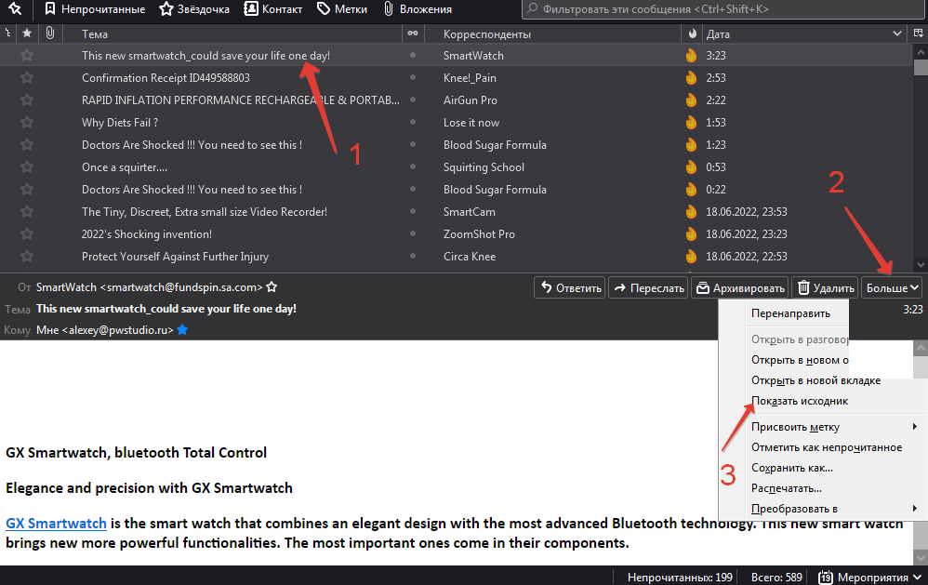This screenshot has width=928, height=585.
Task: Click the pin icon to keep filters
Action: click(x=16, y=8)
